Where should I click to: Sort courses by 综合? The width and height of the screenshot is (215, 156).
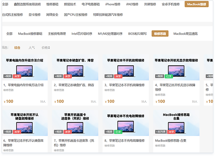coord(17,48)
